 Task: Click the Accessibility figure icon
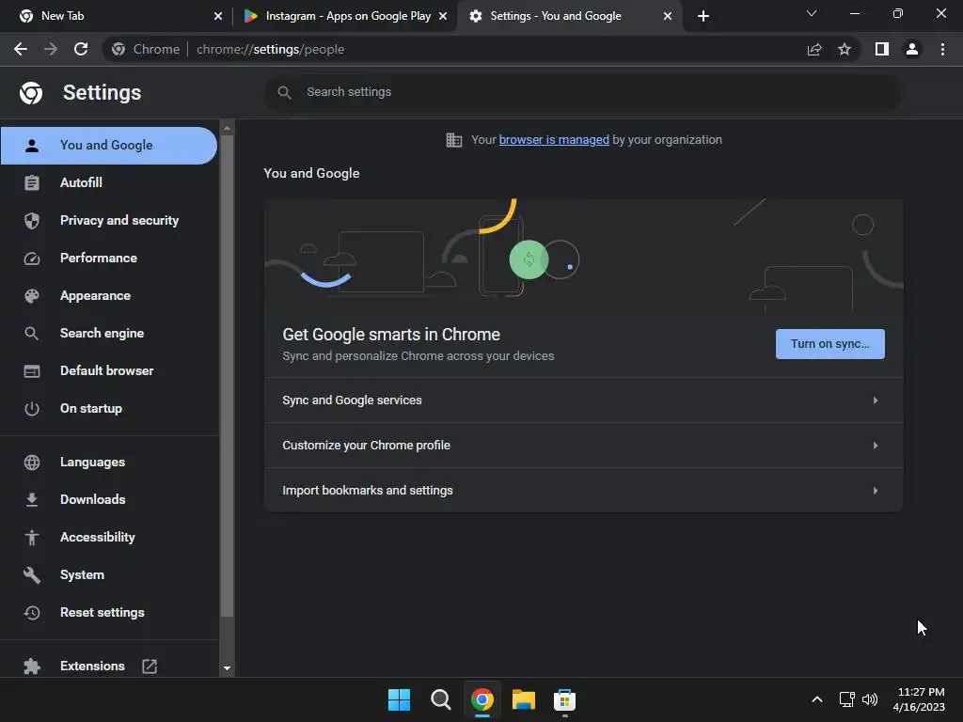tap(31, 537)
